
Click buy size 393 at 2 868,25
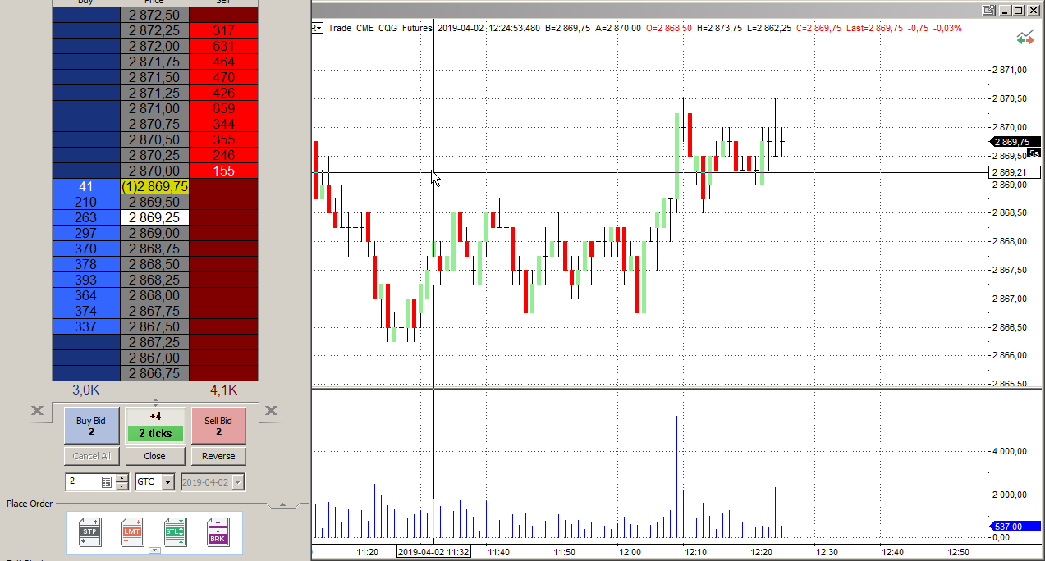pos(85,280)
